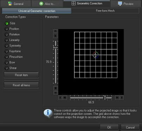Open the Preview tab
142x131 pixels.
pyautogui.click(x=126, y=4)
